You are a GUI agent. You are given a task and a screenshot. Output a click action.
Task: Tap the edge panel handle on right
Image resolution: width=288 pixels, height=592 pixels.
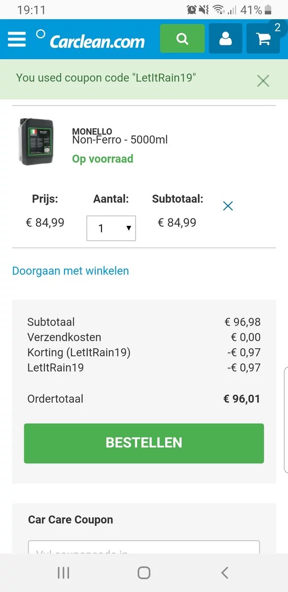pyautogui.click(x=286, y=419)
